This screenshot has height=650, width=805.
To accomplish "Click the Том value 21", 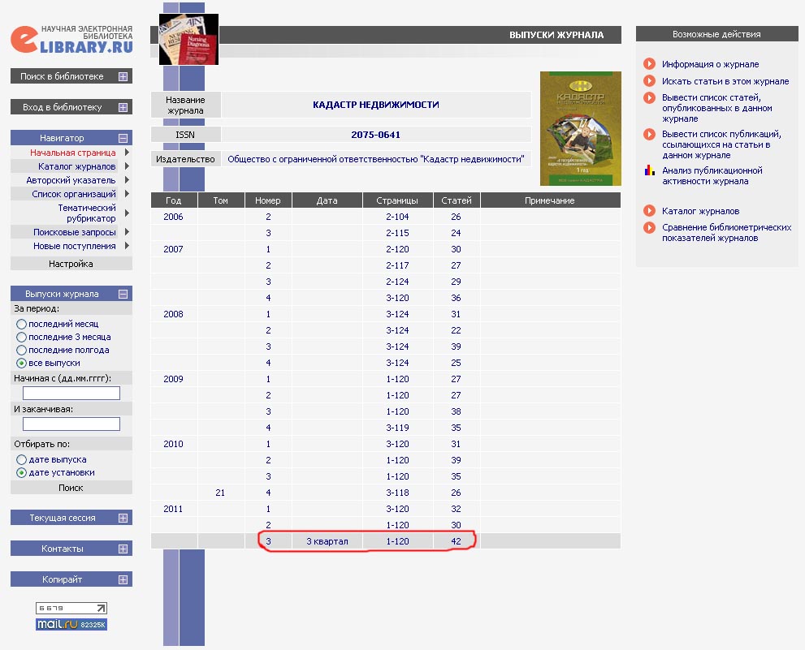I will coord(220,493).
